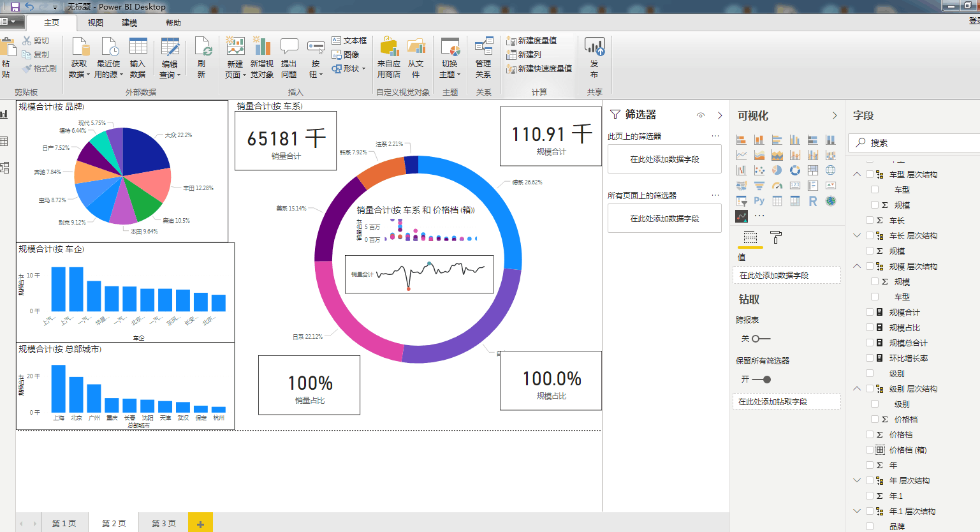Select the pie chart visualization icon
This screenshot has width=980, height=532.
[777, 170]
